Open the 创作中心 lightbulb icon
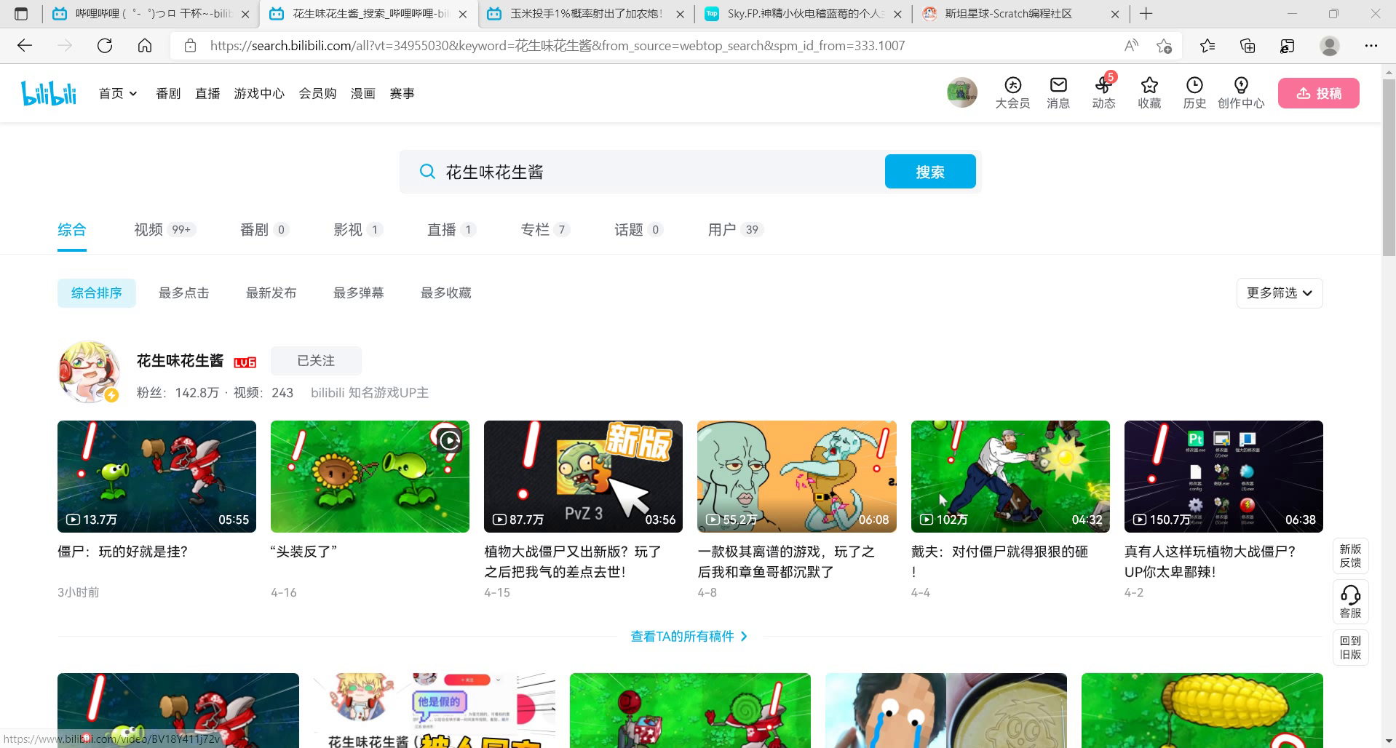 1241,86
